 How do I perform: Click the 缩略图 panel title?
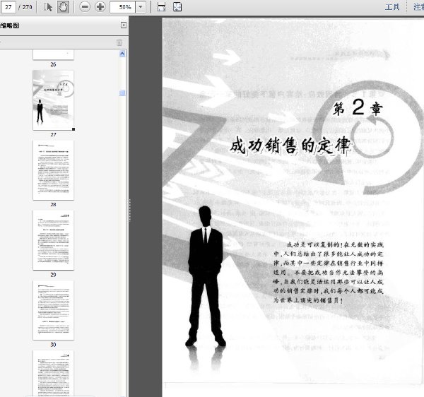pyautogui.click(x=9, y=25)
